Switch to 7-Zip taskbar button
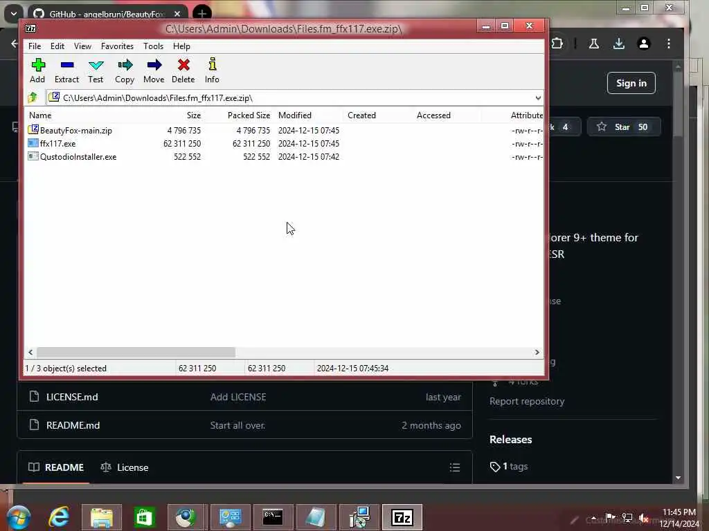This screenshot has height=531, width=709. (402, 517)
